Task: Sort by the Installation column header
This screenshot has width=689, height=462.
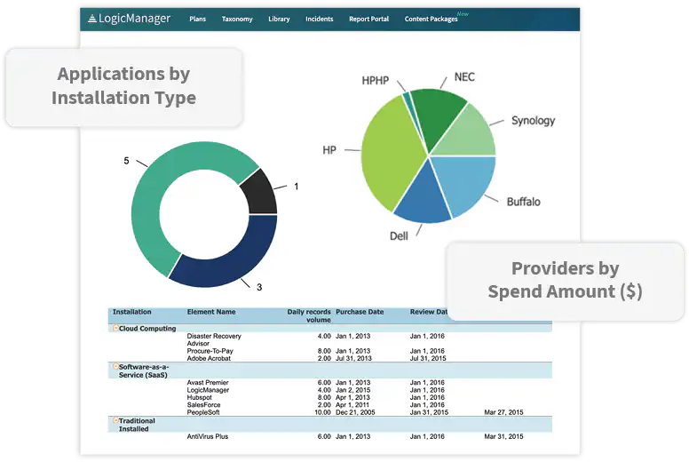Action: (131, 312)
